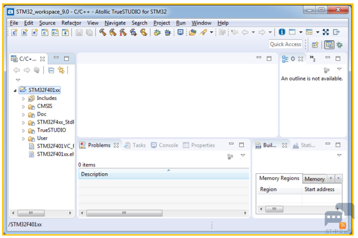Open Outline view menu triangle
The height and width of the screenshot is (238, 358).
point(339,69)
